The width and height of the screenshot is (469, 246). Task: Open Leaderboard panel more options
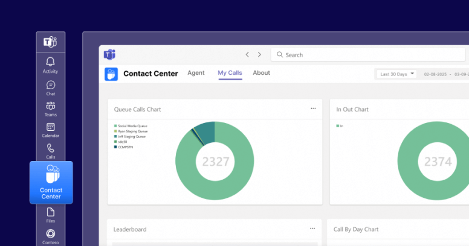click(x=312, y=229)
